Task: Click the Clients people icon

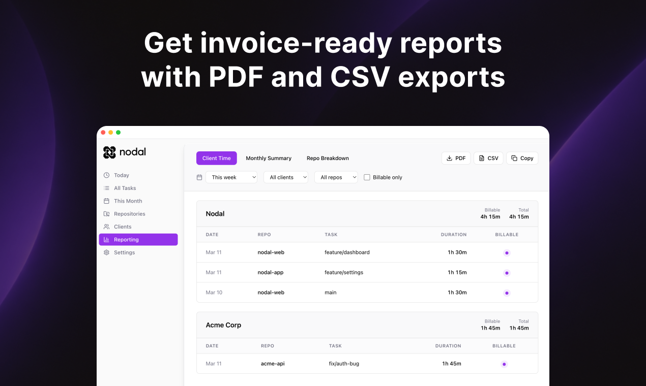Action: tap(106, 227)
